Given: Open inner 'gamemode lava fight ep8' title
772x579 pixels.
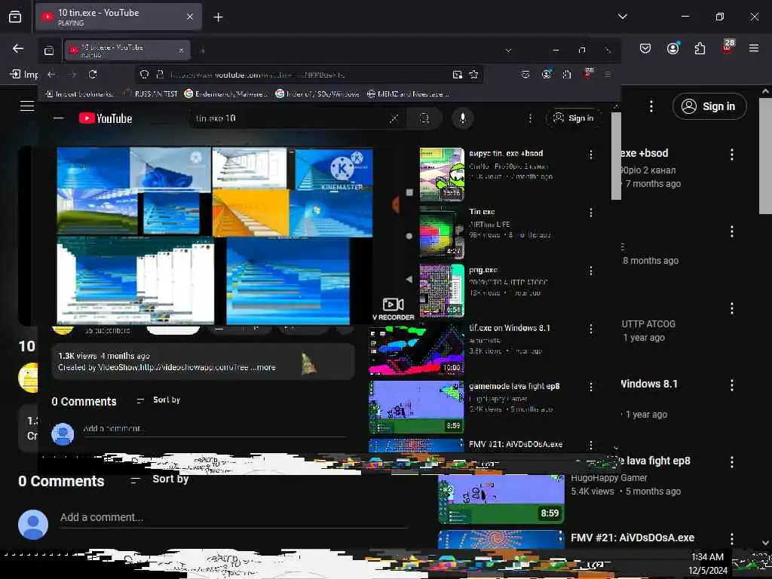Looking at the screenshot, I should [514, 386].
